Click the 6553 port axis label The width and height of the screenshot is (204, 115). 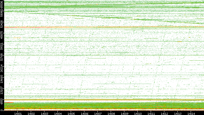2,102
